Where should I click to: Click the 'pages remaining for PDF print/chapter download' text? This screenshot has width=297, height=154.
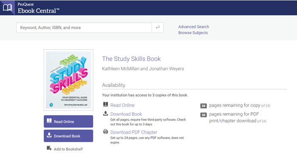(x=234, y=117)
